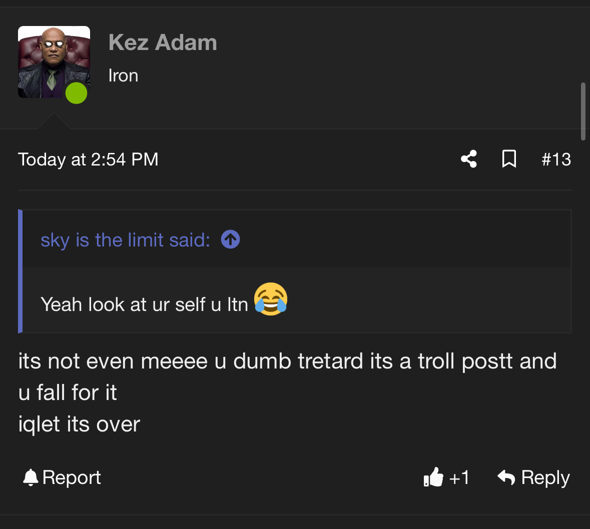The height and width of the screenshot is (529, 590).
Task: Click the Reply text label
Action: 545,477
